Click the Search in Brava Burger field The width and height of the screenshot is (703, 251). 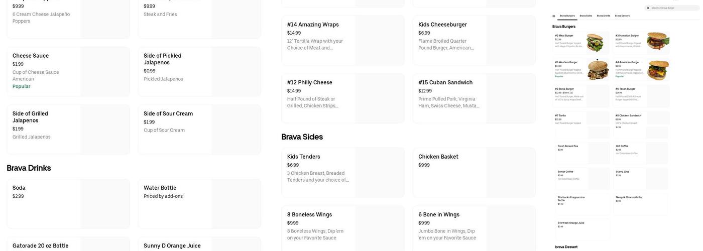click(673, 8)
